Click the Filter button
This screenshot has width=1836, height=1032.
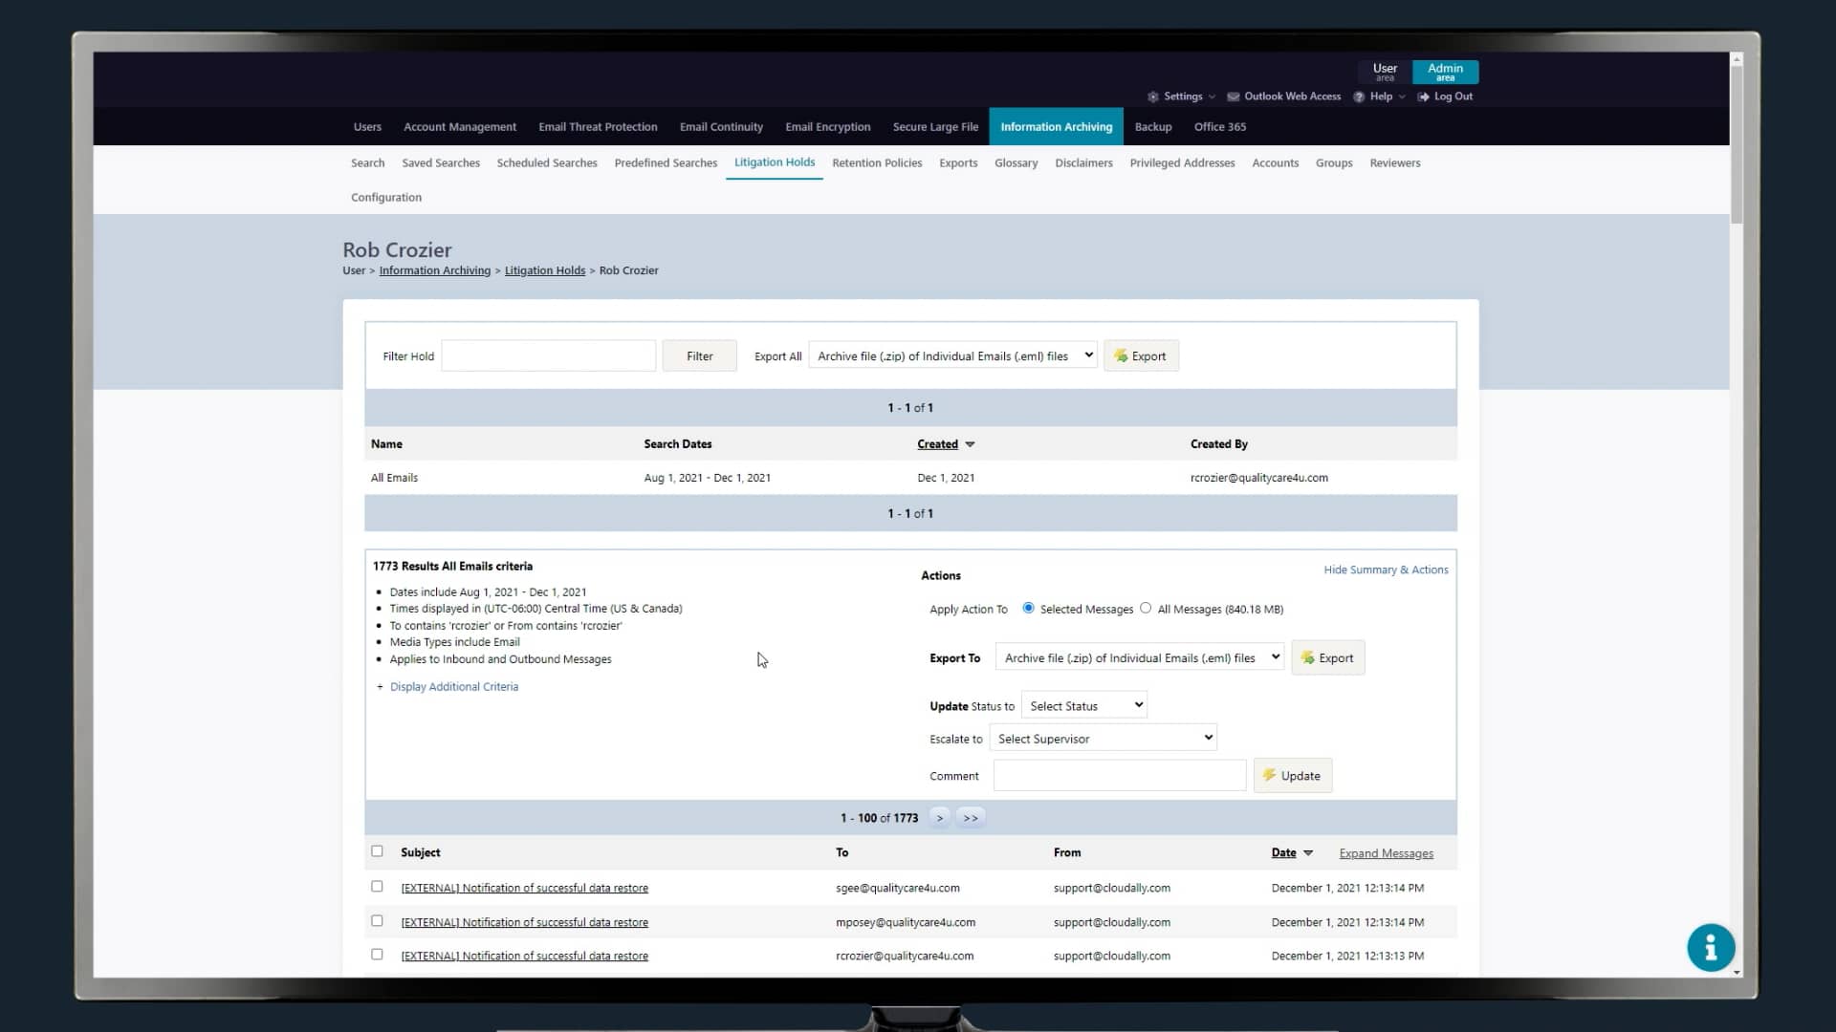pyautogui.click(x=699, y=355)
